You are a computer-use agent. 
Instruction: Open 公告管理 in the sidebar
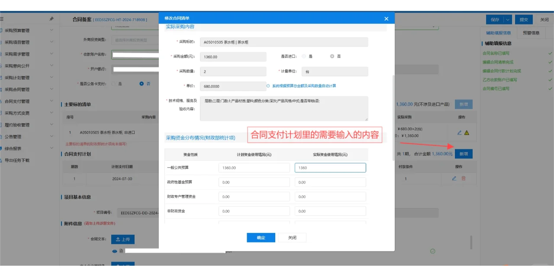[x=13, y=137]
